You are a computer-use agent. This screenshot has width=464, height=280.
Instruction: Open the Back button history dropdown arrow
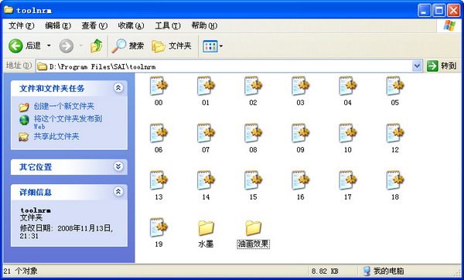tap(49, 46)
